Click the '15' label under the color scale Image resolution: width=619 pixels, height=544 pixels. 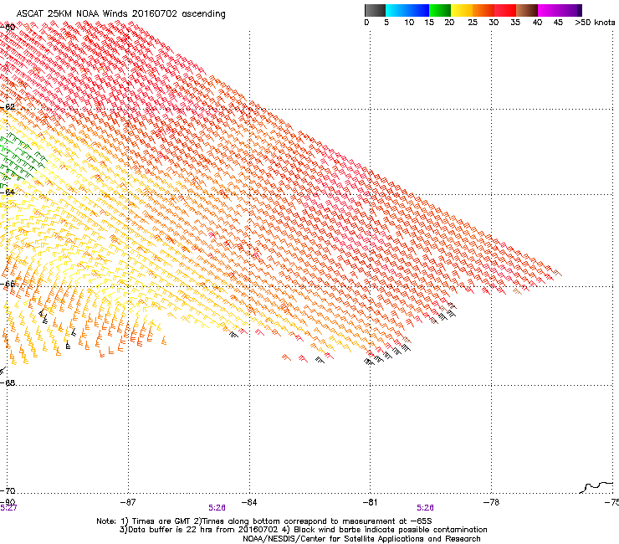(429, 23)
